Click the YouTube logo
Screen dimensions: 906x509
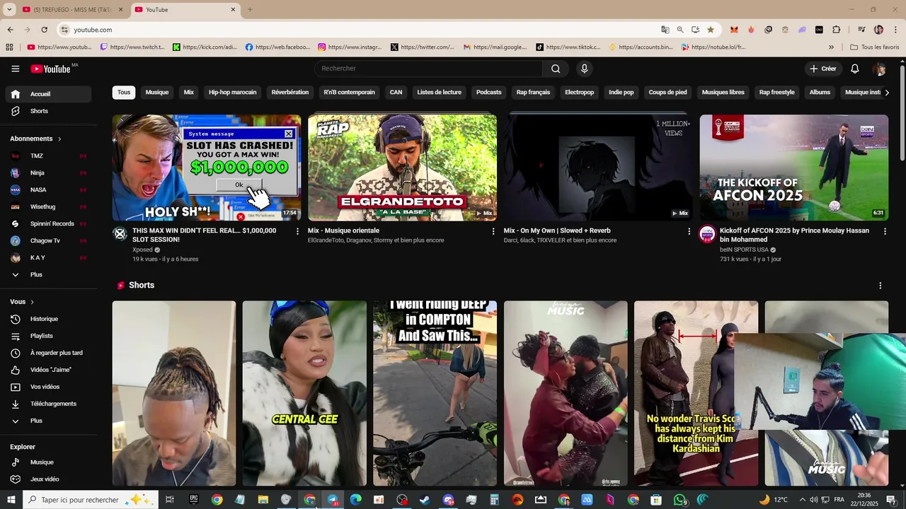[51, 69]
